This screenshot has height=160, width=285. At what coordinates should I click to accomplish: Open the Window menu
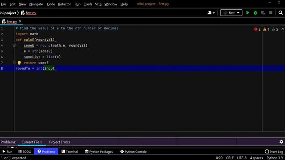click(111, 4)
